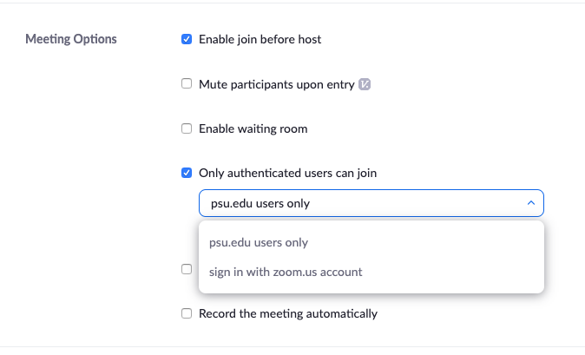This screenshot has width=585, height=355.
Task: Uncheck the Enable join before host checkbox
Action: [187, 39]
